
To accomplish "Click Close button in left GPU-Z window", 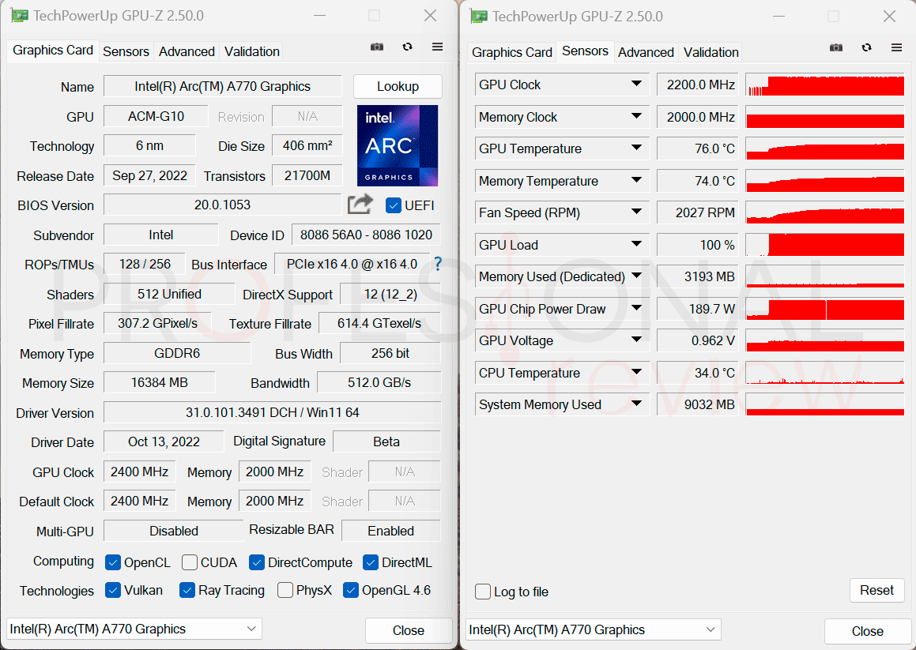I will 409,630.
